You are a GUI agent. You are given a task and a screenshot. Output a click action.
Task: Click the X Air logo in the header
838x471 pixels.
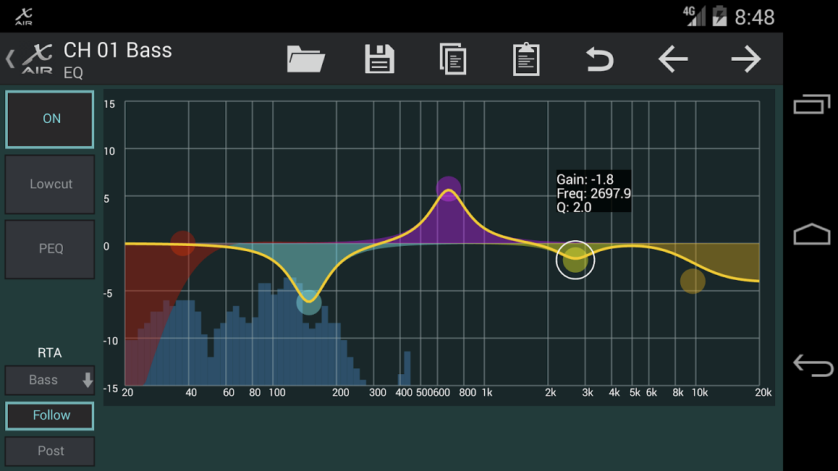37,58
